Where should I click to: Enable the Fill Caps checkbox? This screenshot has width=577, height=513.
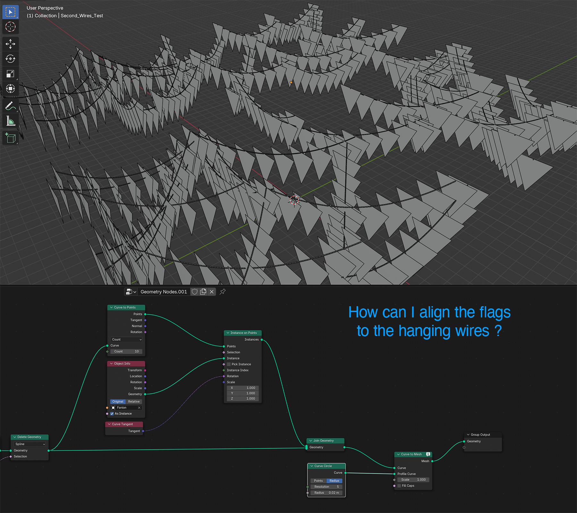[x=399, y=486]
